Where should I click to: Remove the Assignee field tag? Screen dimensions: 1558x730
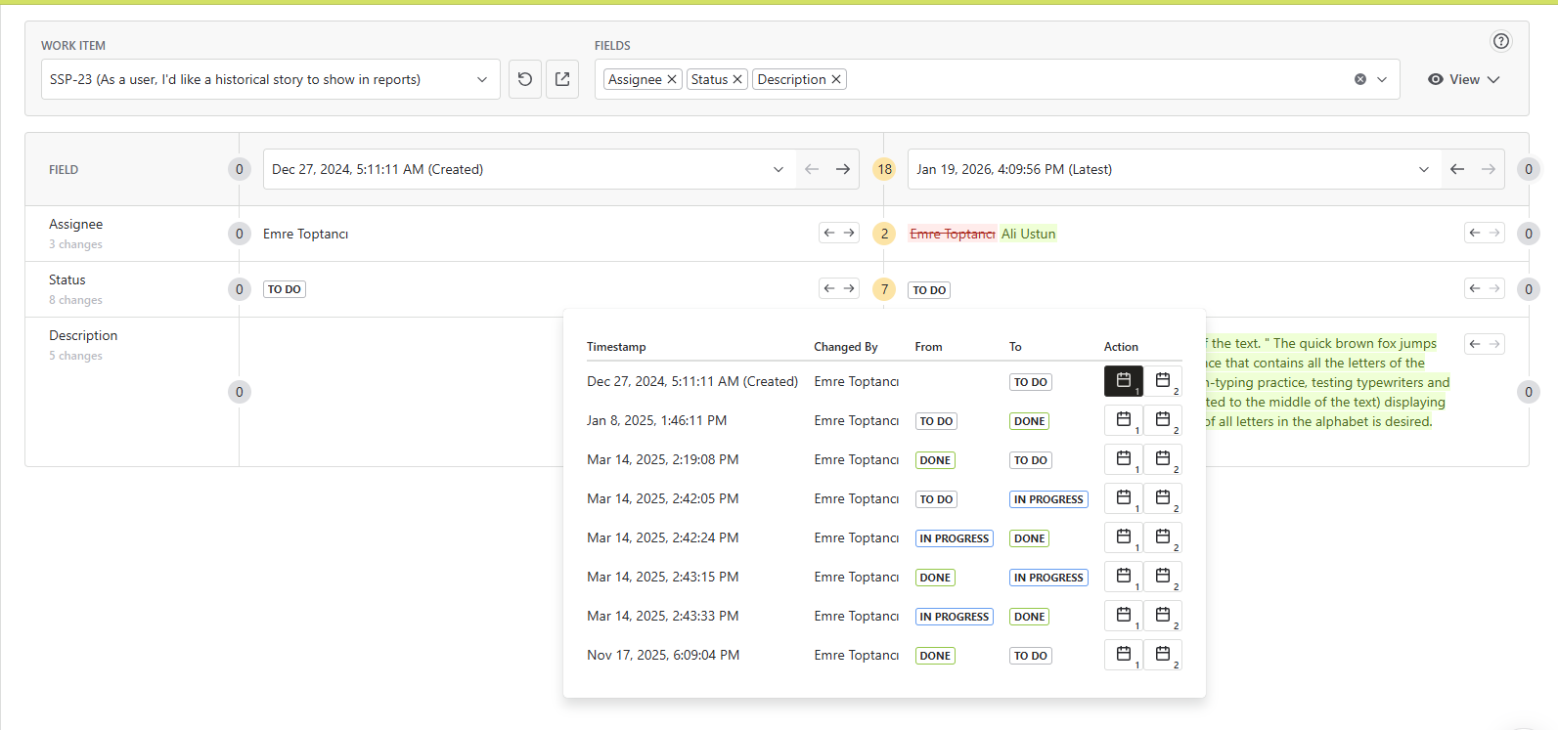(x=672, y=79)
